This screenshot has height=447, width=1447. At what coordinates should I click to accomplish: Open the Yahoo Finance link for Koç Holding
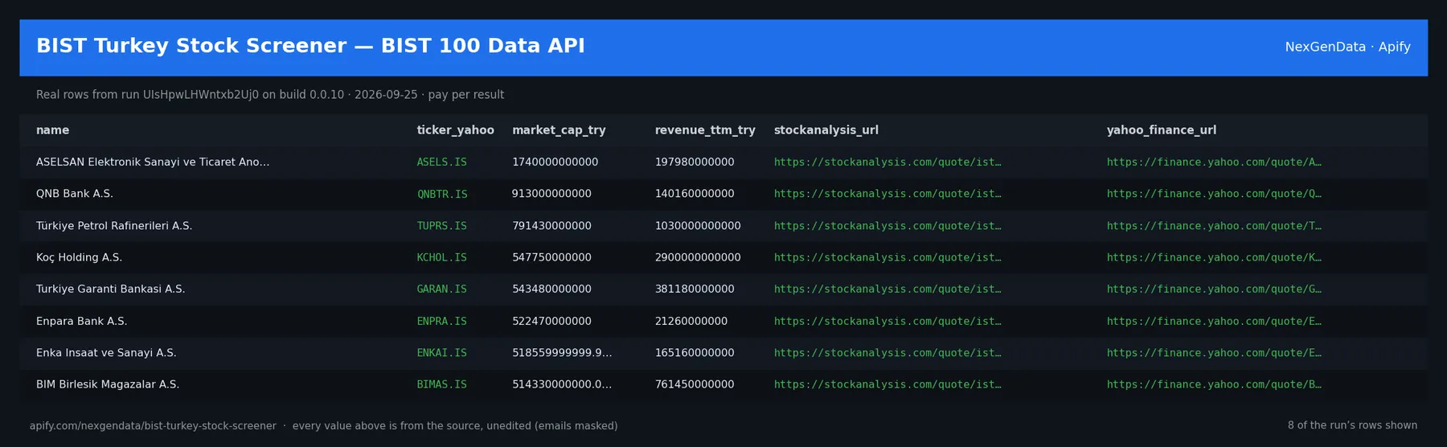point(1214,257)
